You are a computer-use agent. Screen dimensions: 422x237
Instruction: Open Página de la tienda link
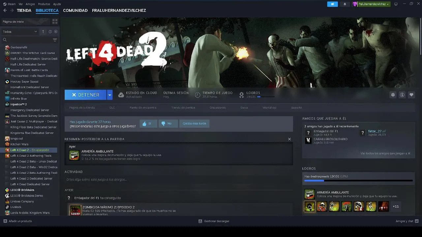tap(82, 108)
